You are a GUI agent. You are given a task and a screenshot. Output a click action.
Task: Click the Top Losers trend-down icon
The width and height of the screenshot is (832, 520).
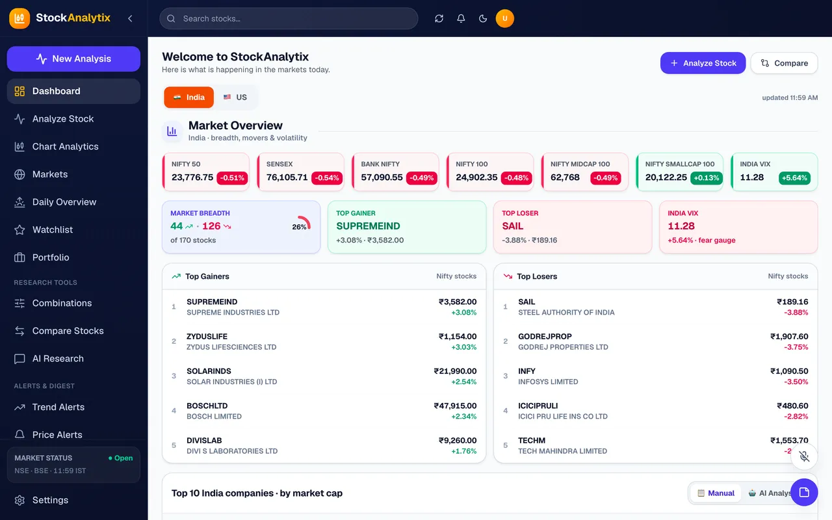tap(508, 276)
